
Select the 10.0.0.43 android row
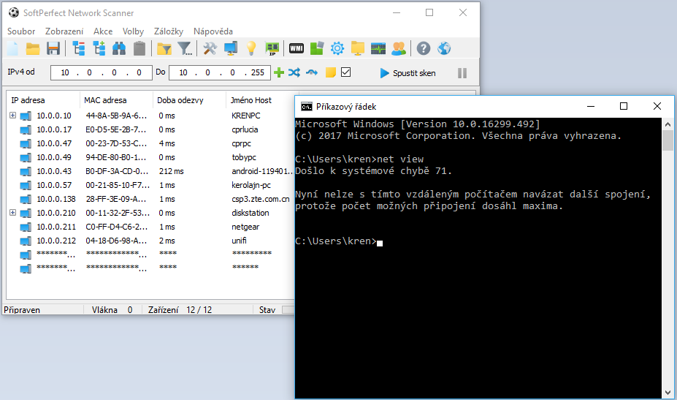click(150, 171)
